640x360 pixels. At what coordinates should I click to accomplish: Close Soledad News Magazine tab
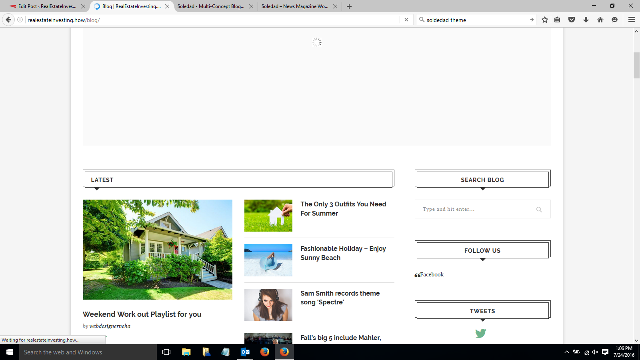(335, 6)
